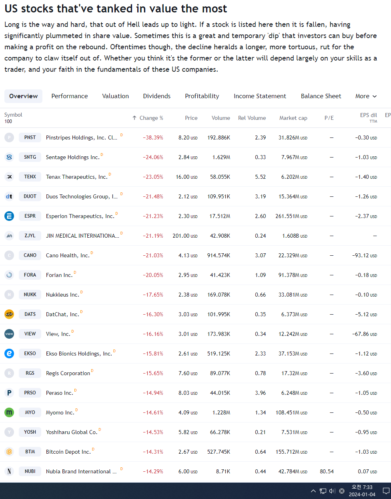Sort by the EPS dil TTM header
Image resolution: width=391 pixels, height=499 pixels.
pyautogui.click(x=369, y=117)
